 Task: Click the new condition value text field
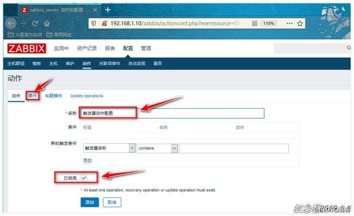point(234,149)
